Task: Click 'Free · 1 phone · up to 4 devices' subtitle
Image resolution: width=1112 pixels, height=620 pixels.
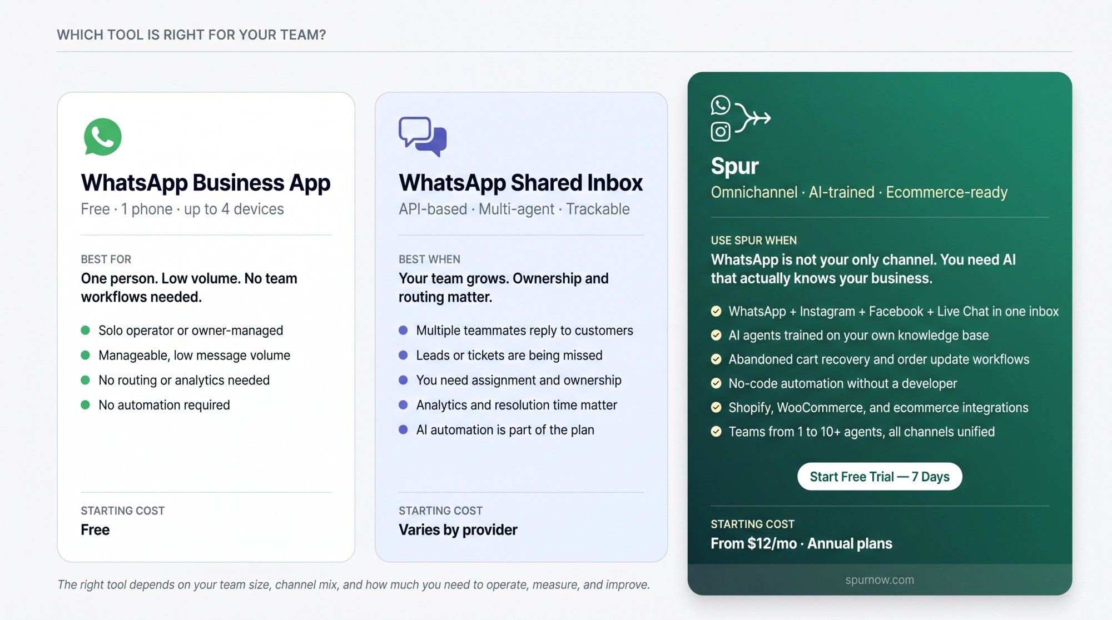Action: coord(182,209)
